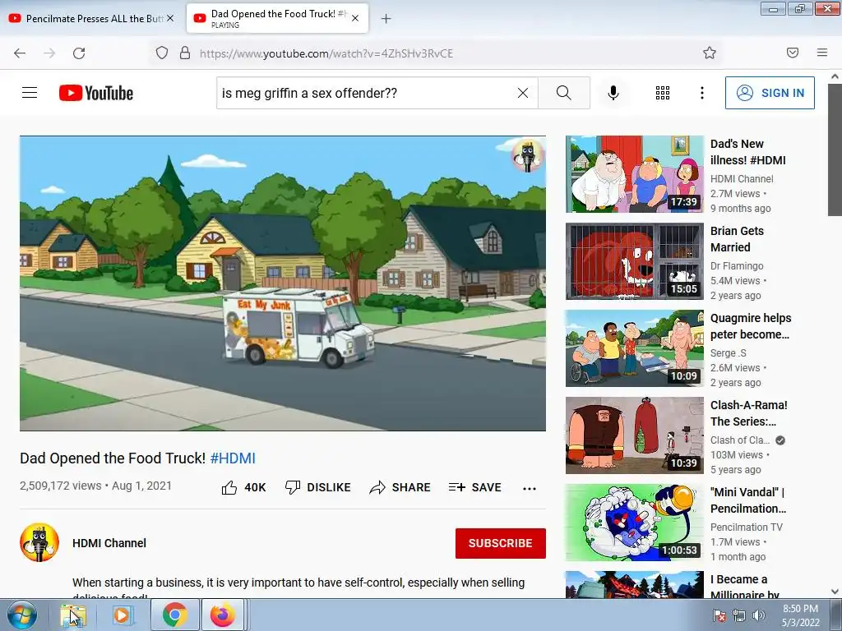Open Pocket save icon in toolbar

792,53
